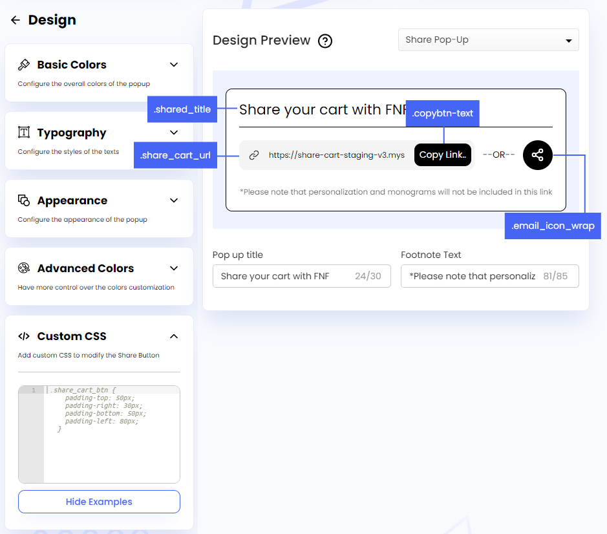Click the Typography text-style icon

(24, 133)
